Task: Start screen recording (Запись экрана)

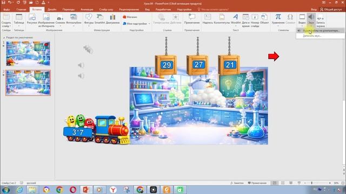Action: tap(321, 20)
